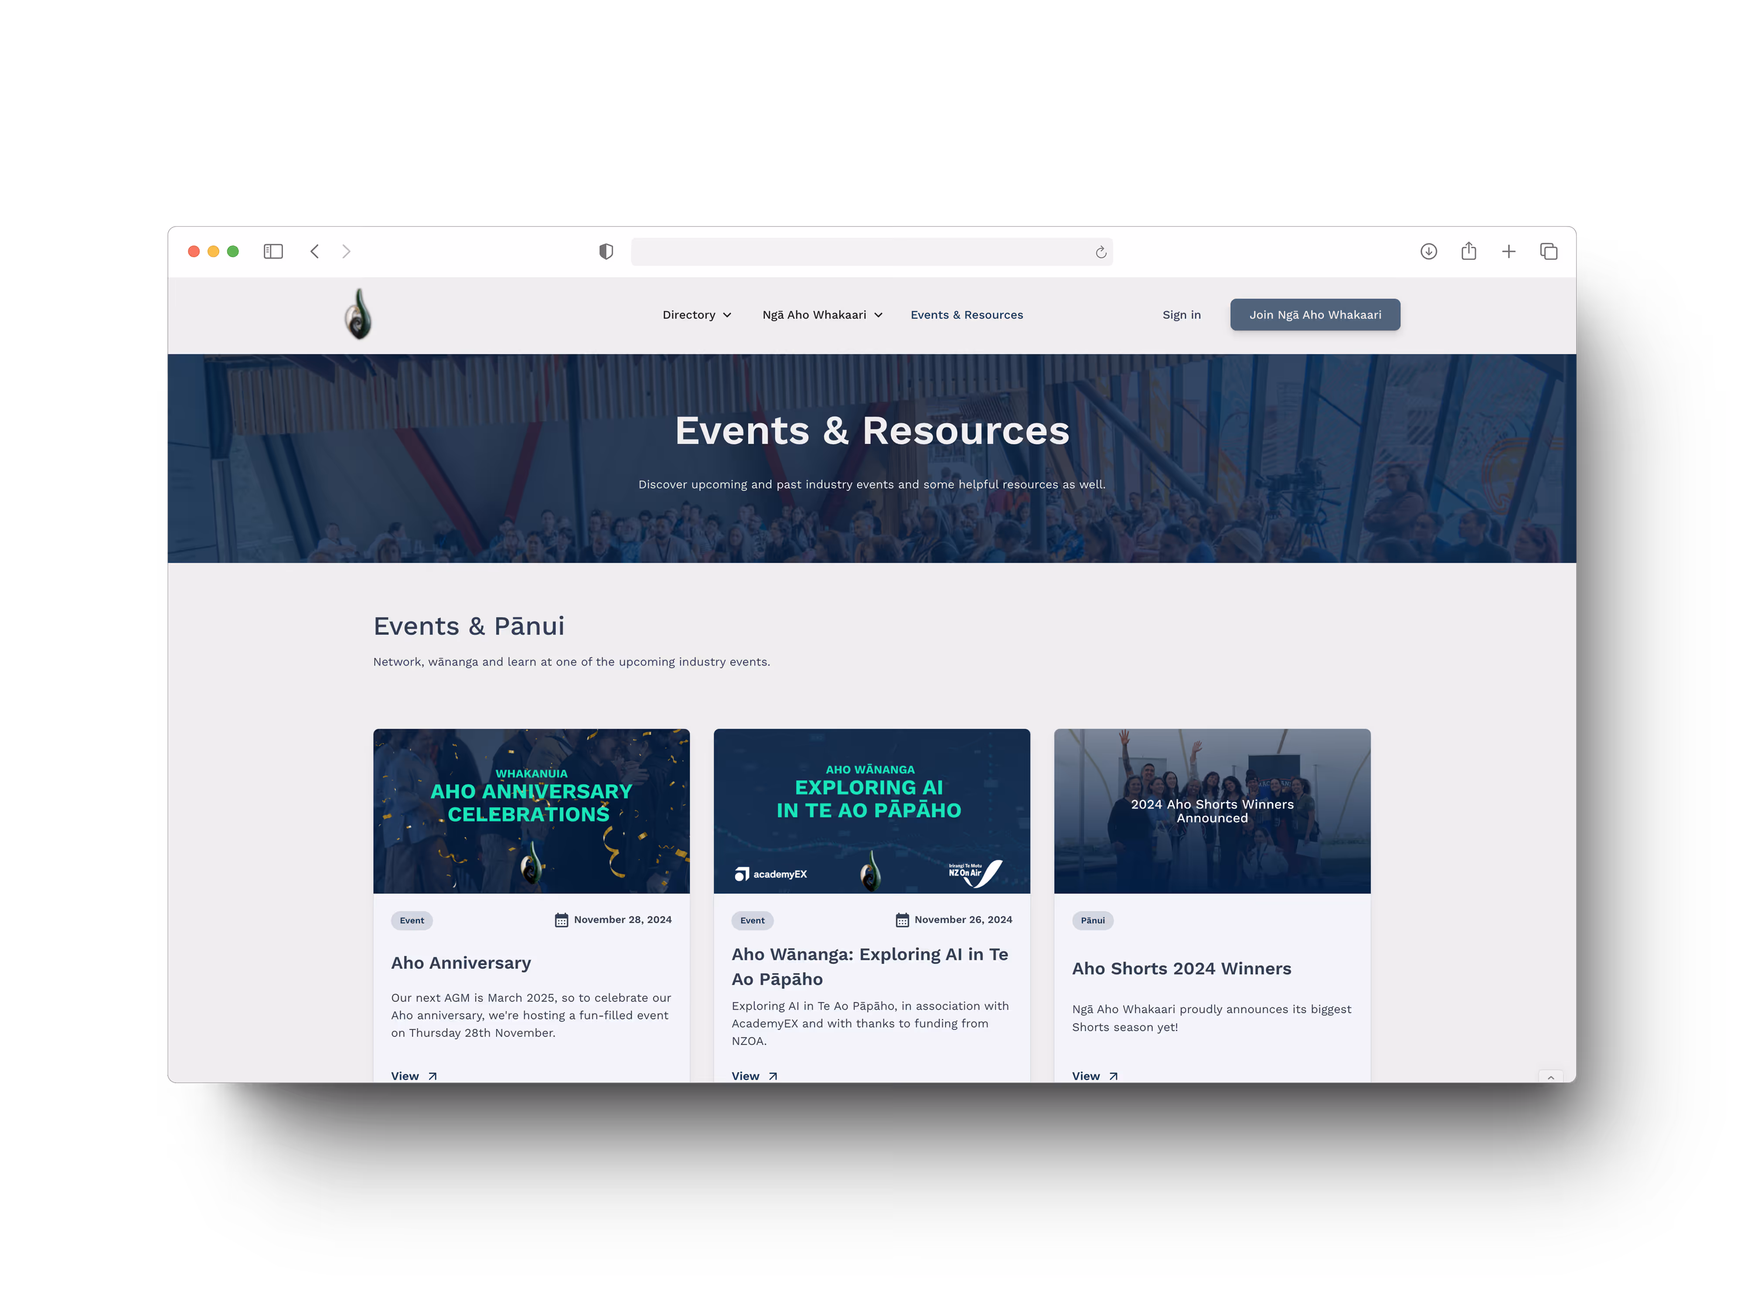This screenshot has height=1308, width=1744.
Task: Click the Event tag on Aho Wānanga card
Action: tap(752, 920)
